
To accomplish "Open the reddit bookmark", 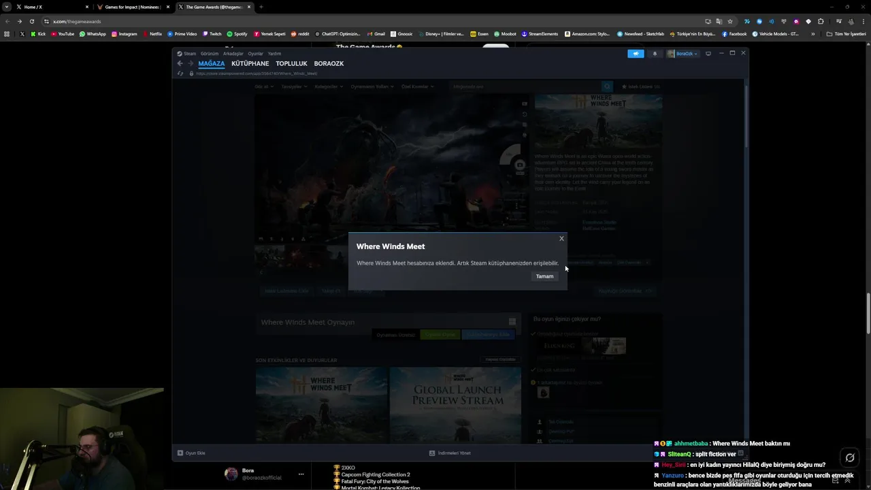I will [299, 33].
